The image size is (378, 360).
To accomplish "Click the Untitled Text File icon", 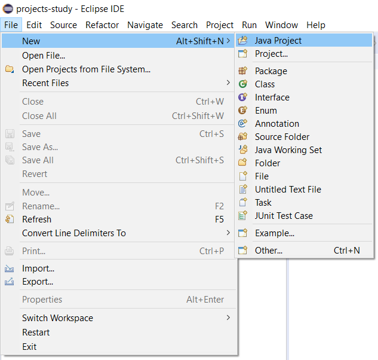I will (243, 189).
